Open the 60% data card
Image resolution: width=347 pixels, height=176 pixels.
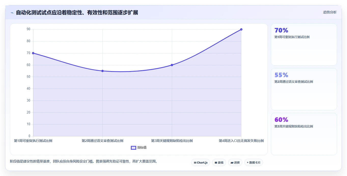(304, 134)
